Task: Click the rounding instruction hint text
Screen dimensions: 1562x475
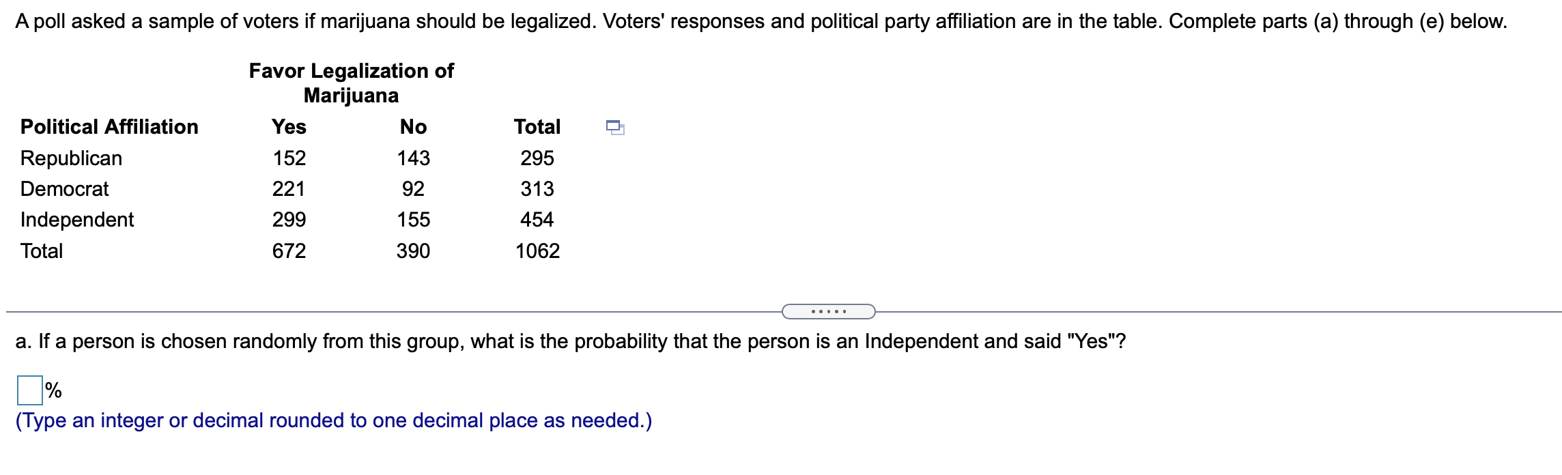Action: 334,420
